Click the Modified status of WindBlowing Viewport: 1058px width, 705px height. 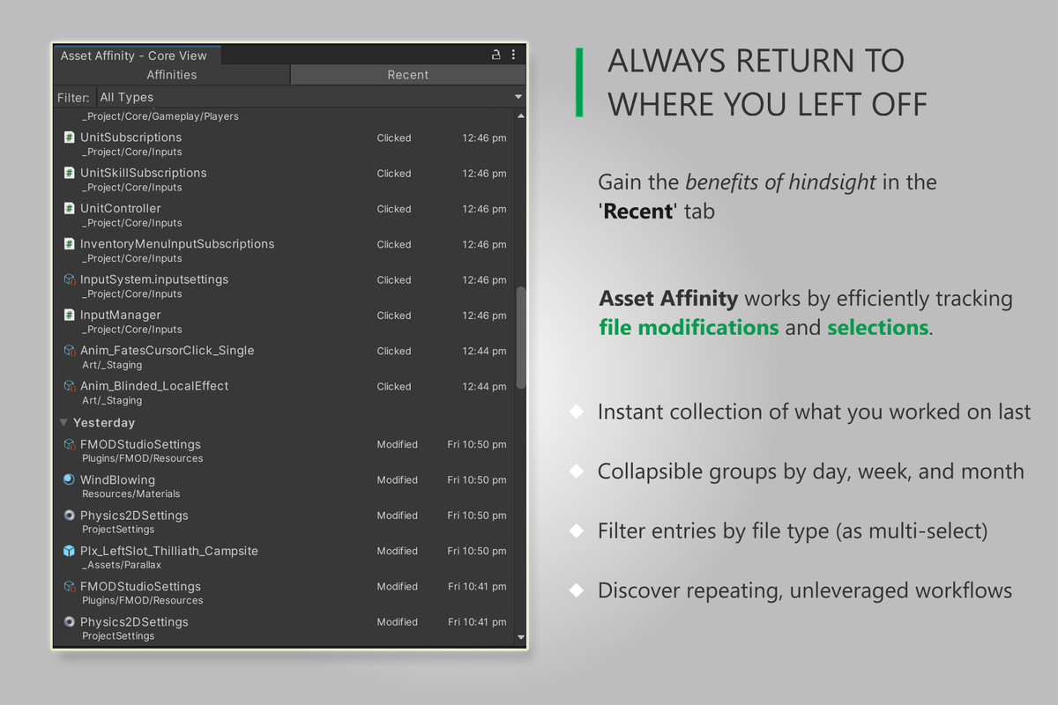(x=398, y=480)
